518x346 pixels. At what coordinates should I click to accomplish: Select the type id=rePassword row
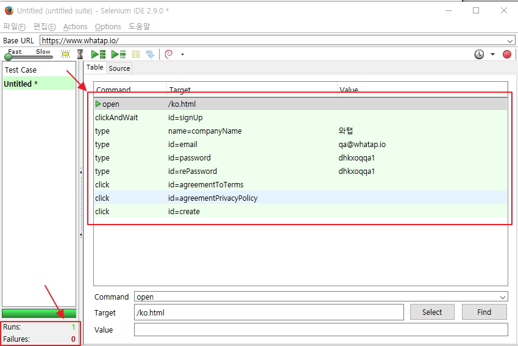(300, 171)
